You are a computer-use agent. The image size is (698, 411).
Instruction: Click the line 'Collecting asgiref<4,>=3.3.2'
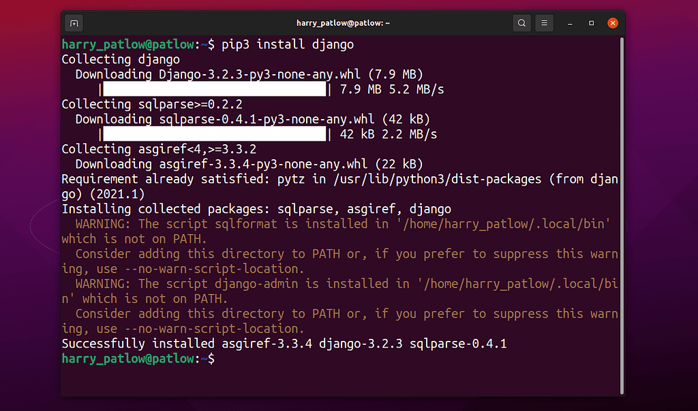[159, 149]
